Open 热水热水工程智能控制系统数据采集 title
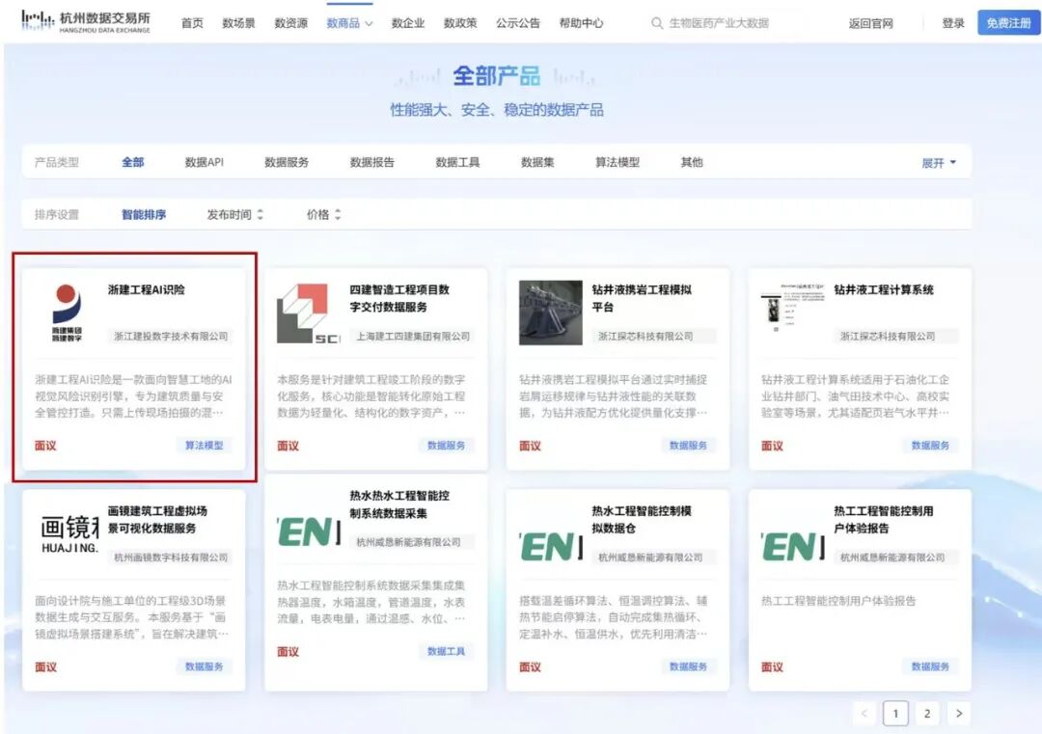This screenshot has height=734, width=1042. [x=399, y=504]
